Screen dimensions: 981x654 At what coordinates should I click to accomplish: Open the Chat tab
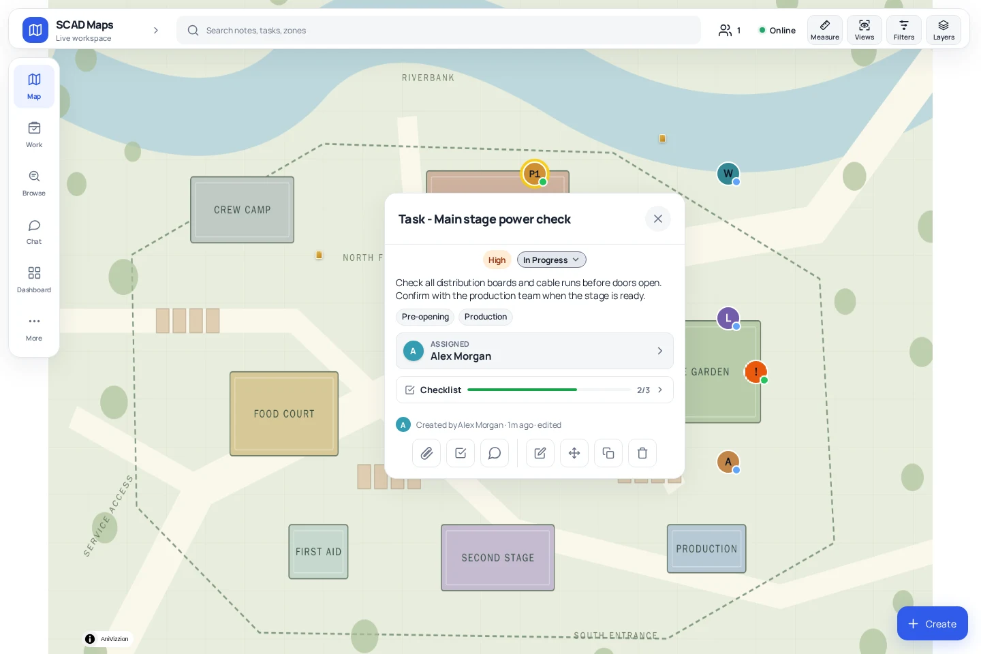point(34,232)
